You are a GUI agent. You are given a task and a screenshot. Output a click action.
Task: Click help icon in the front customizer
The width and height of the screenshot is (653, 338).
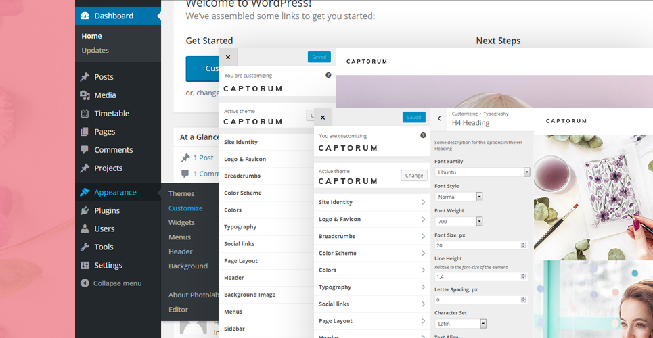coord(423,135)
